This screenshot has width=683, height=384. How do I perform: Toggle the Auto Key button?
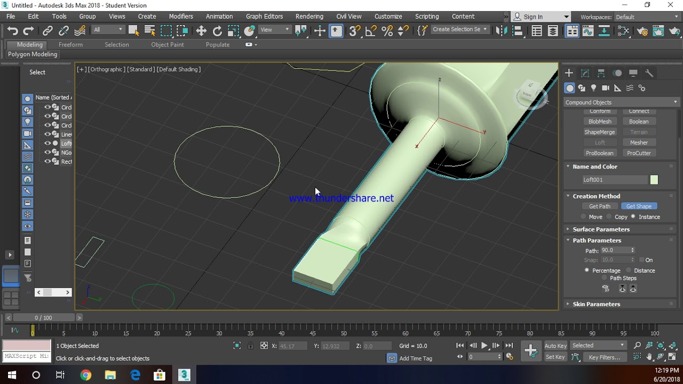tap(555, 346)
